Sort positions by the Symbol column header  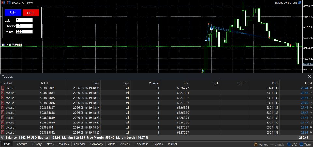[x=7, y=83]
